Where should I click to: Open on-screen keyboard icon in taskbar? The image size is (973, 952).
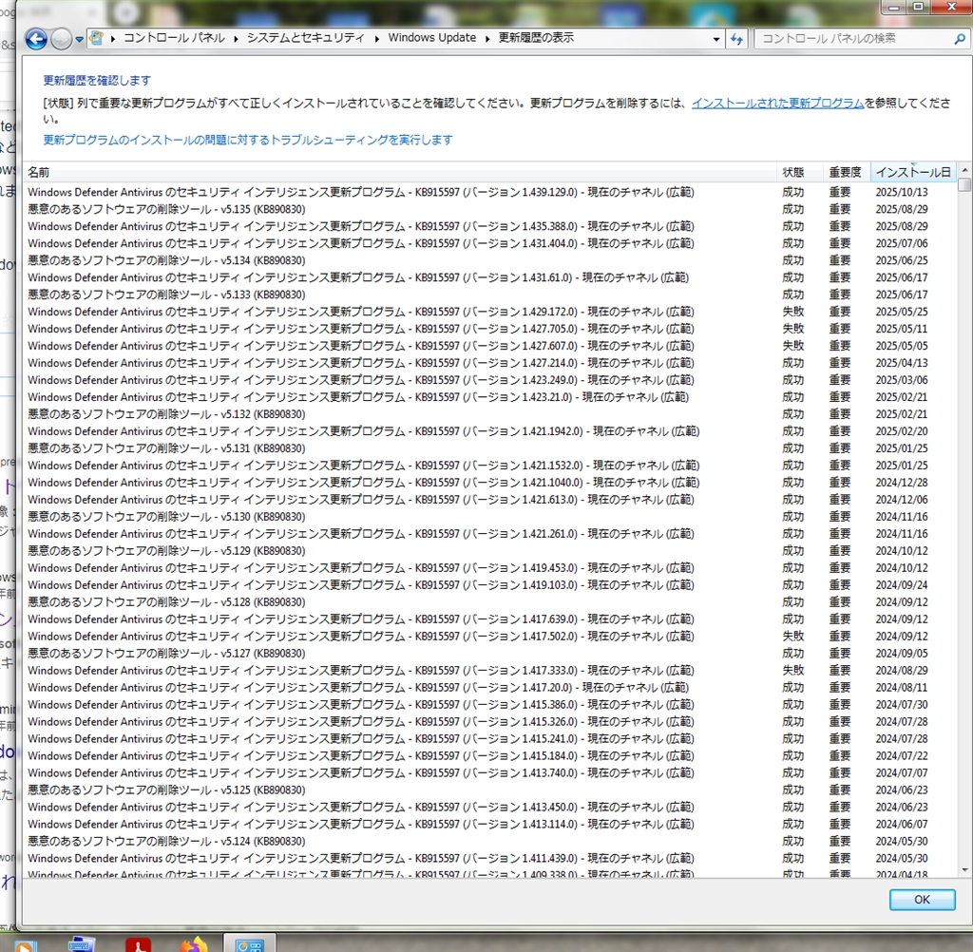[82, 944]
